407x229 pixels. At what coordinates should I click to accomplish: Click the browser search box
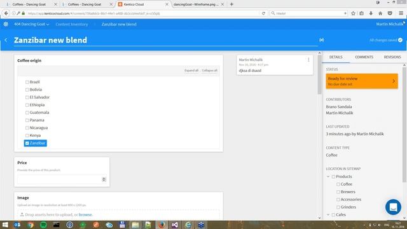tap(308, 13)
